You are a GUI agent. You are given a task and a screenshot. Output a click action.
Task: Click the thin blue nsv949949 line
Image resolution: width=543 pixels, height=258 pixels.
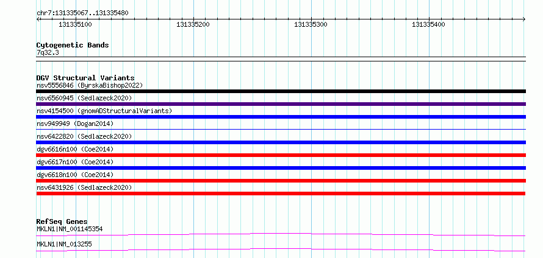pos(281,130)
